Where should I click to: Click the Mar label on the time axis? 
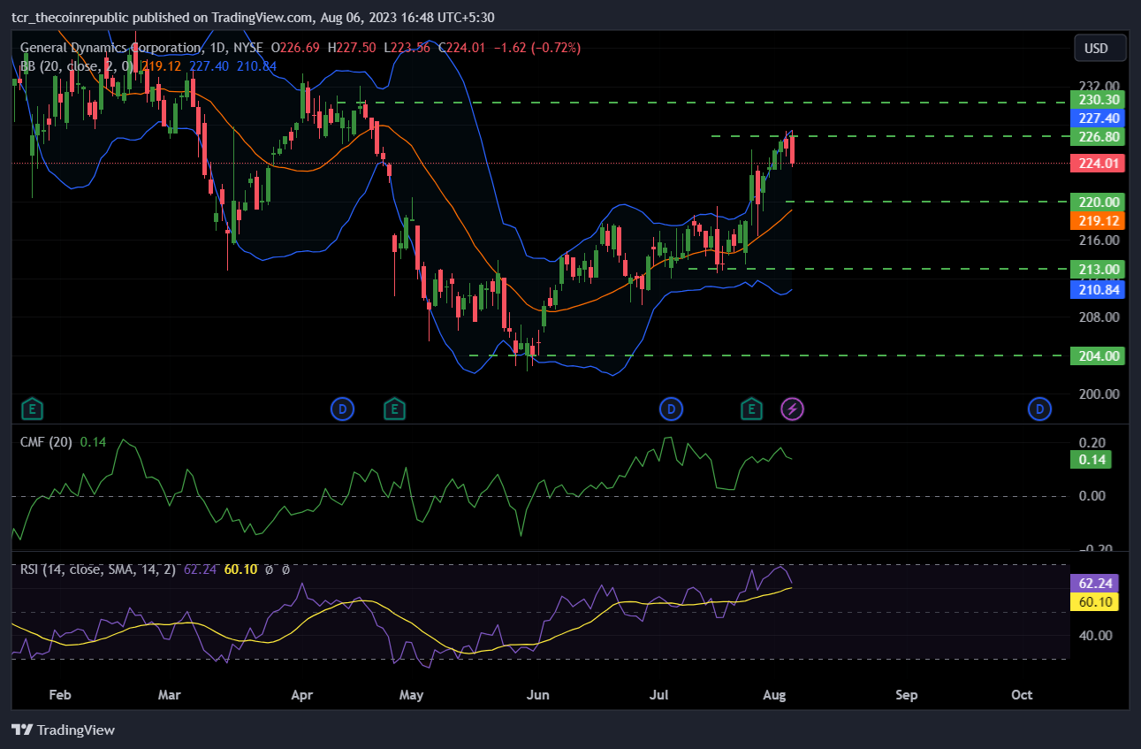[x=169, y=695]
